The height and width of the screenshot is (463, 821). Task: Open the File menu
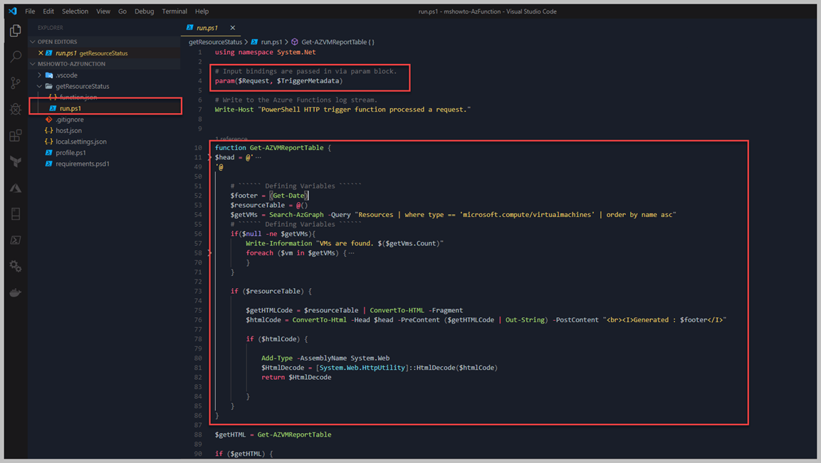click(31, 11)
